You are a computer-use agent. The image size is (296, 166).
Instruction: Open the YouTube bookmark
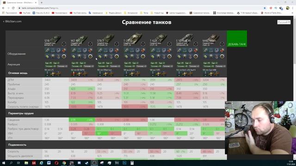point(25,13)
